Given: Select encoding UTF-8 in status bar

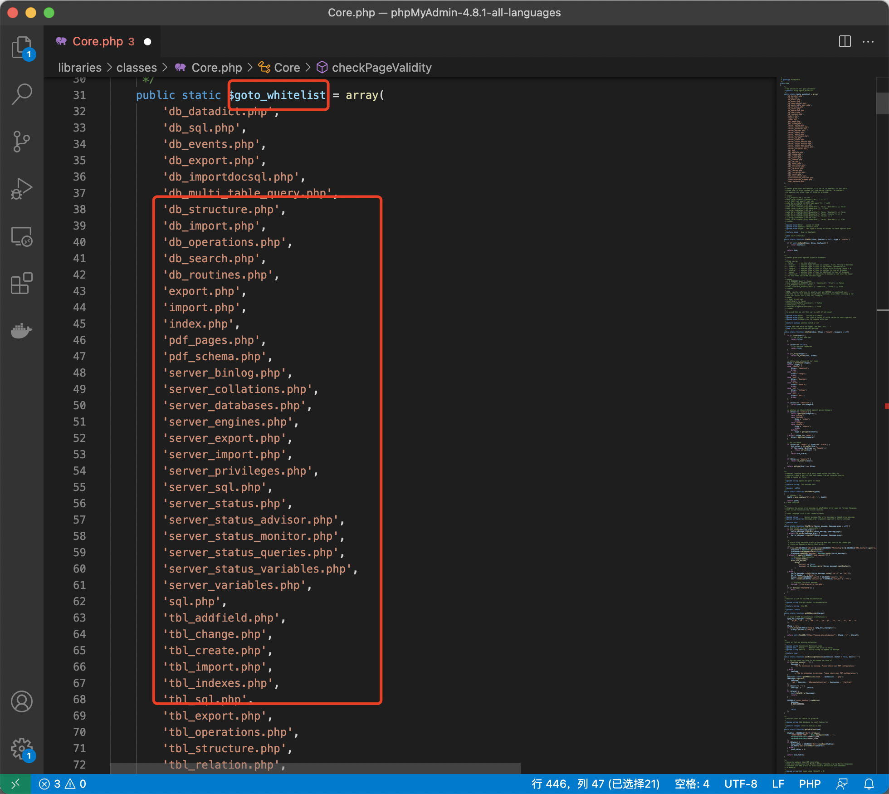Looking at the screenshot, I should pyautogui.click(x=741, y=784).
